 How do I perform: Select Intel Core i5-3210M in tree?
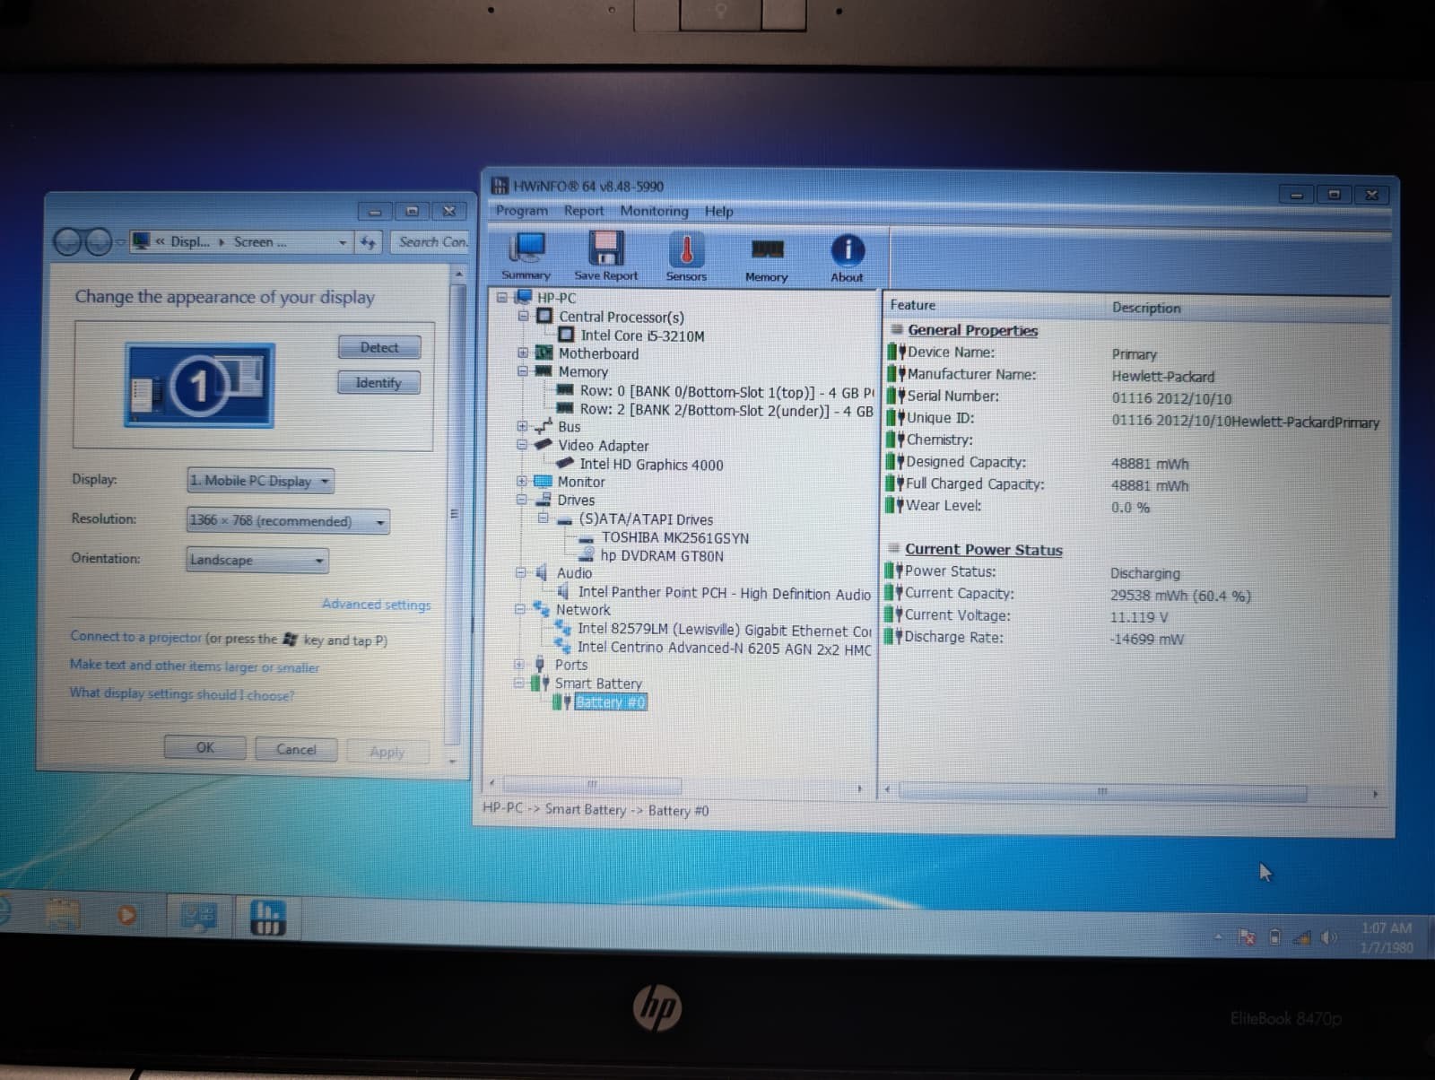(x=642, y=335)
